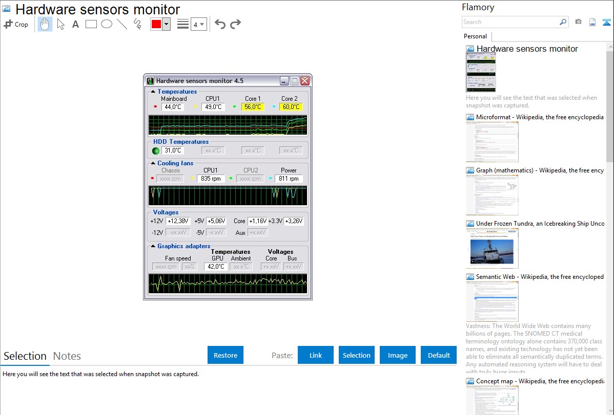Pick the rectangle shape tool
Screen dimensions: 614x415
[91, 24]
